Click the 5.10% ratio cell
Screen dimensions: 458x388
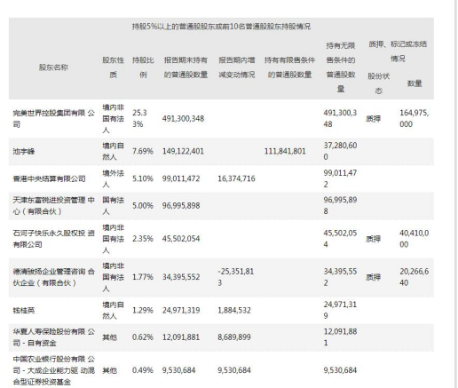pyautogui.click(x=143, y=178)
